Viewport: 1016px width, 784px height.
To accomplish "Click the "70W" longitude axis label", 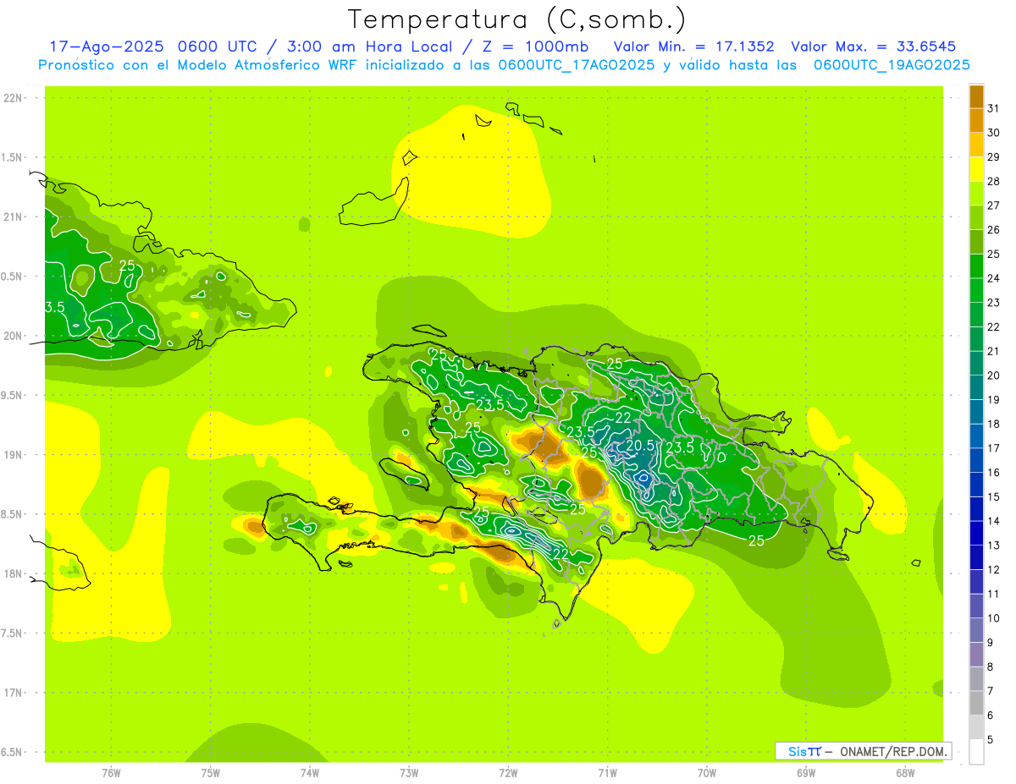I will point(706,773).
